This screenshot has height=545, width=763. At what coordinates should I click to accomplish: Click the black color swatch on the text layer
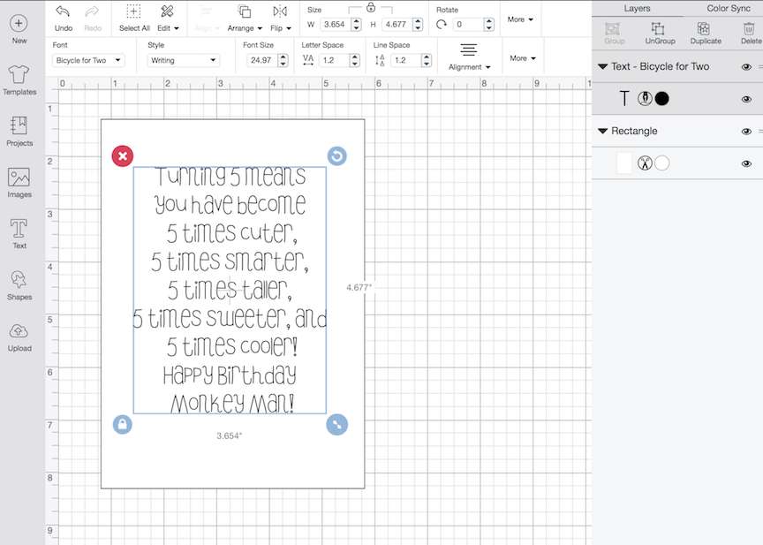point(661,98)
